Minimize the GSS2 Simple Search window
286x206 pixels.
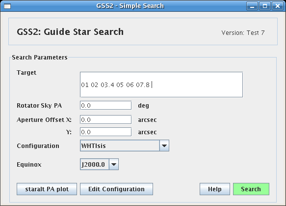coord(252,6)
